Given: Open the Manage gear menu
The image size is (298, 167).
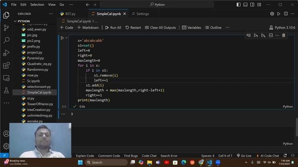Looking at the screenshot, I should pos(6,146).
